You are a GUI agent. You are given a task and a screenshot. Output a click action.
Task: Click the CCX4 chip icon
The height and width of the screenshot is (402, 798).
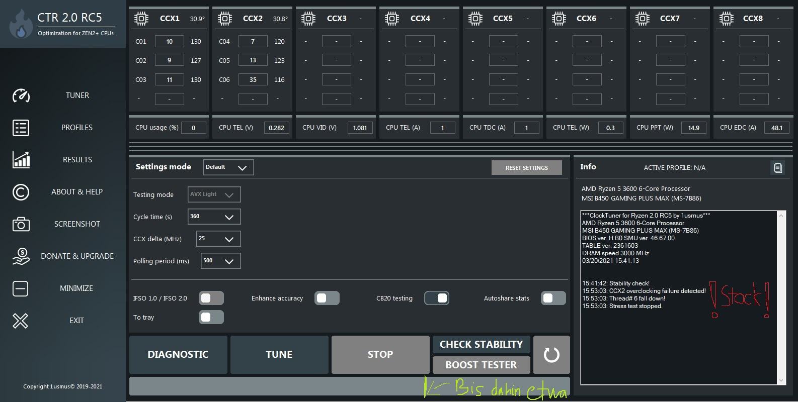(391, 19)
